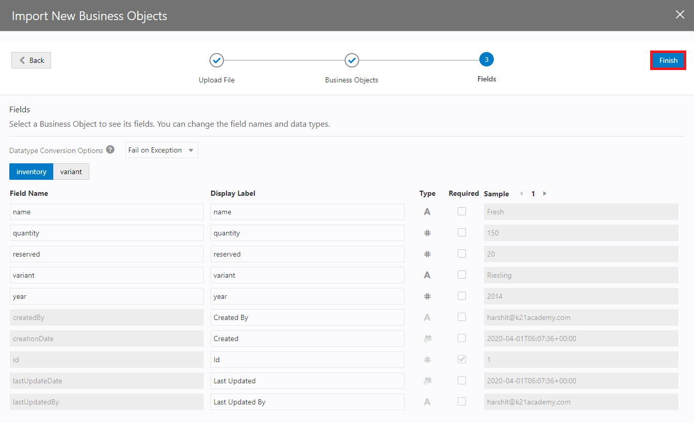Click type icon for lastUpdatedBy field
The height and width of the screenshot is (423, 694).
pyautogui.click(x=427, y=402)
